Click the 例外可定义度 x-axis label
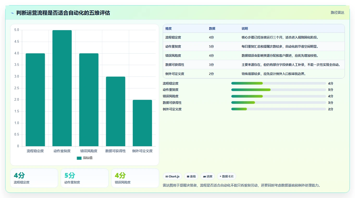 (x=142, y=151)
